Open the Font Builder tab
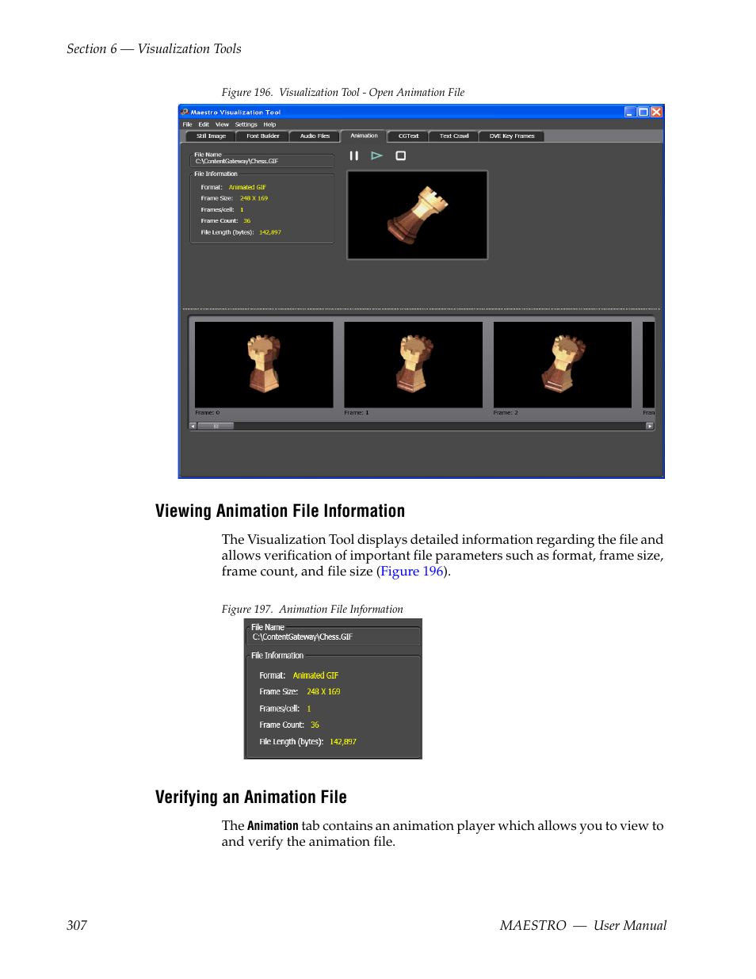Image resolution: width=756 pixels, height=979 pixels. pos(262,136)
